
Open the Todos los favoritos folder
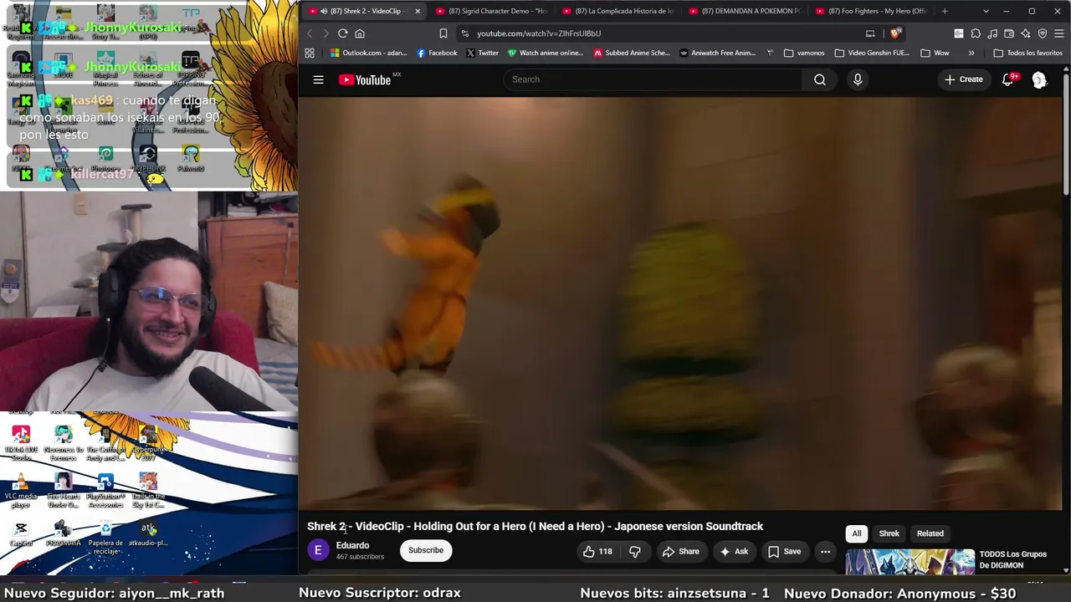1027,53
